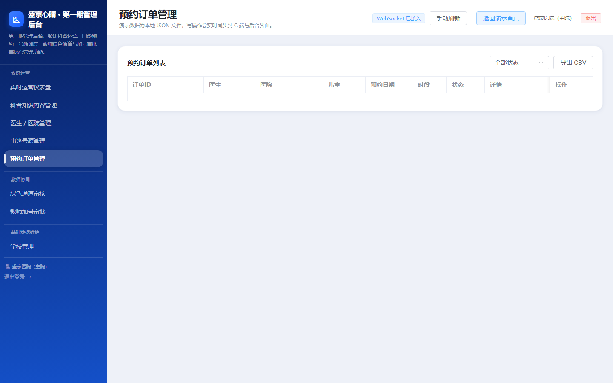Click the 状态 column header
613x383 pixels.
pos(466,85)
